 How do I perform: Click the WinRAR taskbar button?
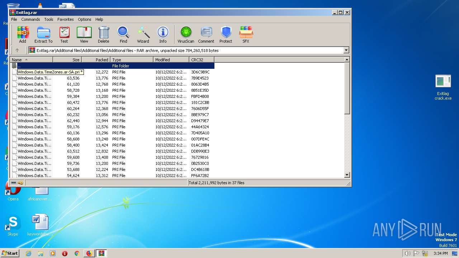point(101,253)
